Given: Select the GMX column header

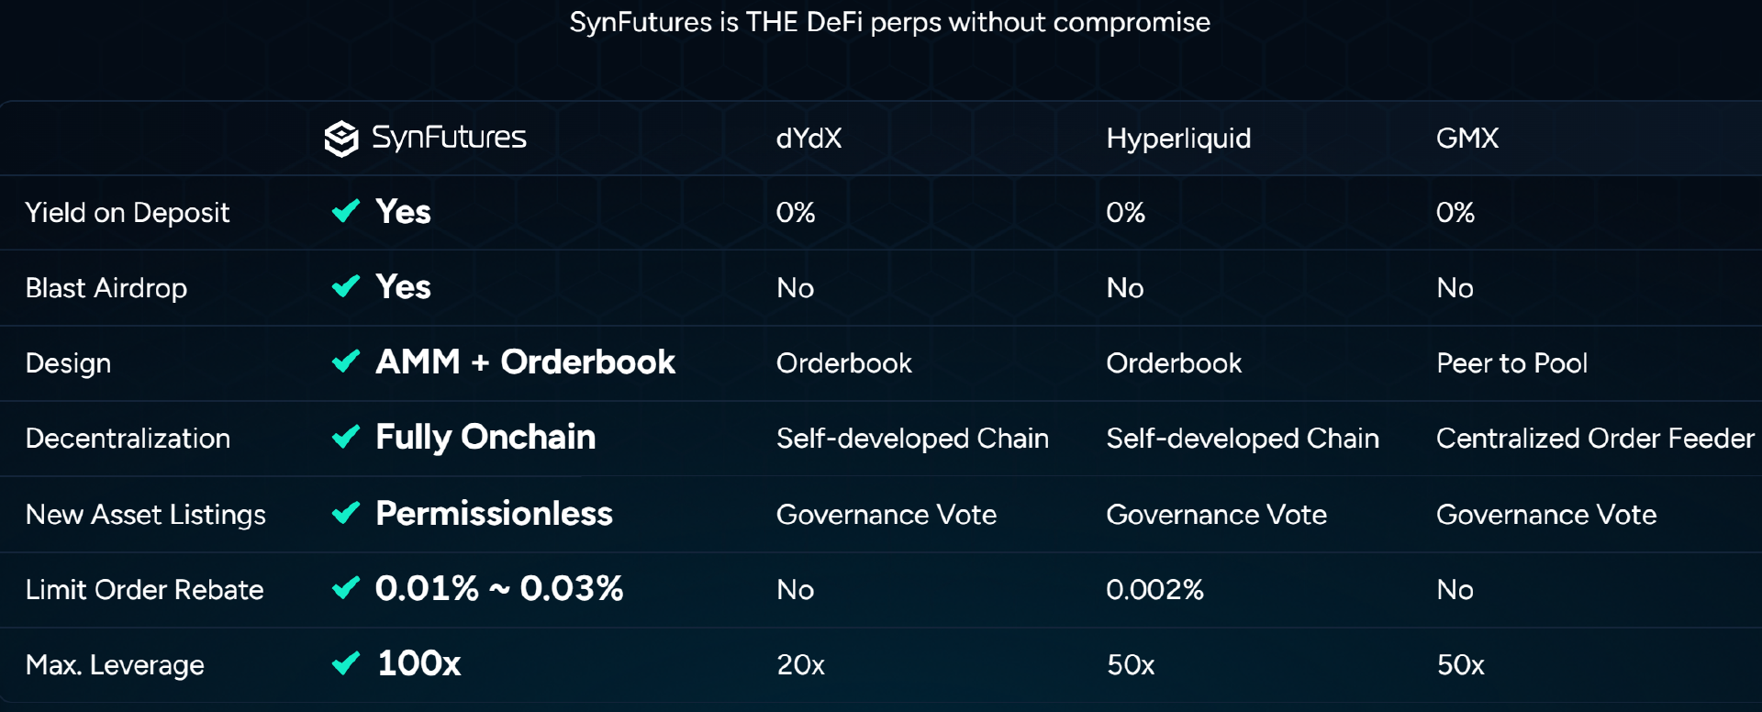Looking at the screenshot, I should (1466, 139).
